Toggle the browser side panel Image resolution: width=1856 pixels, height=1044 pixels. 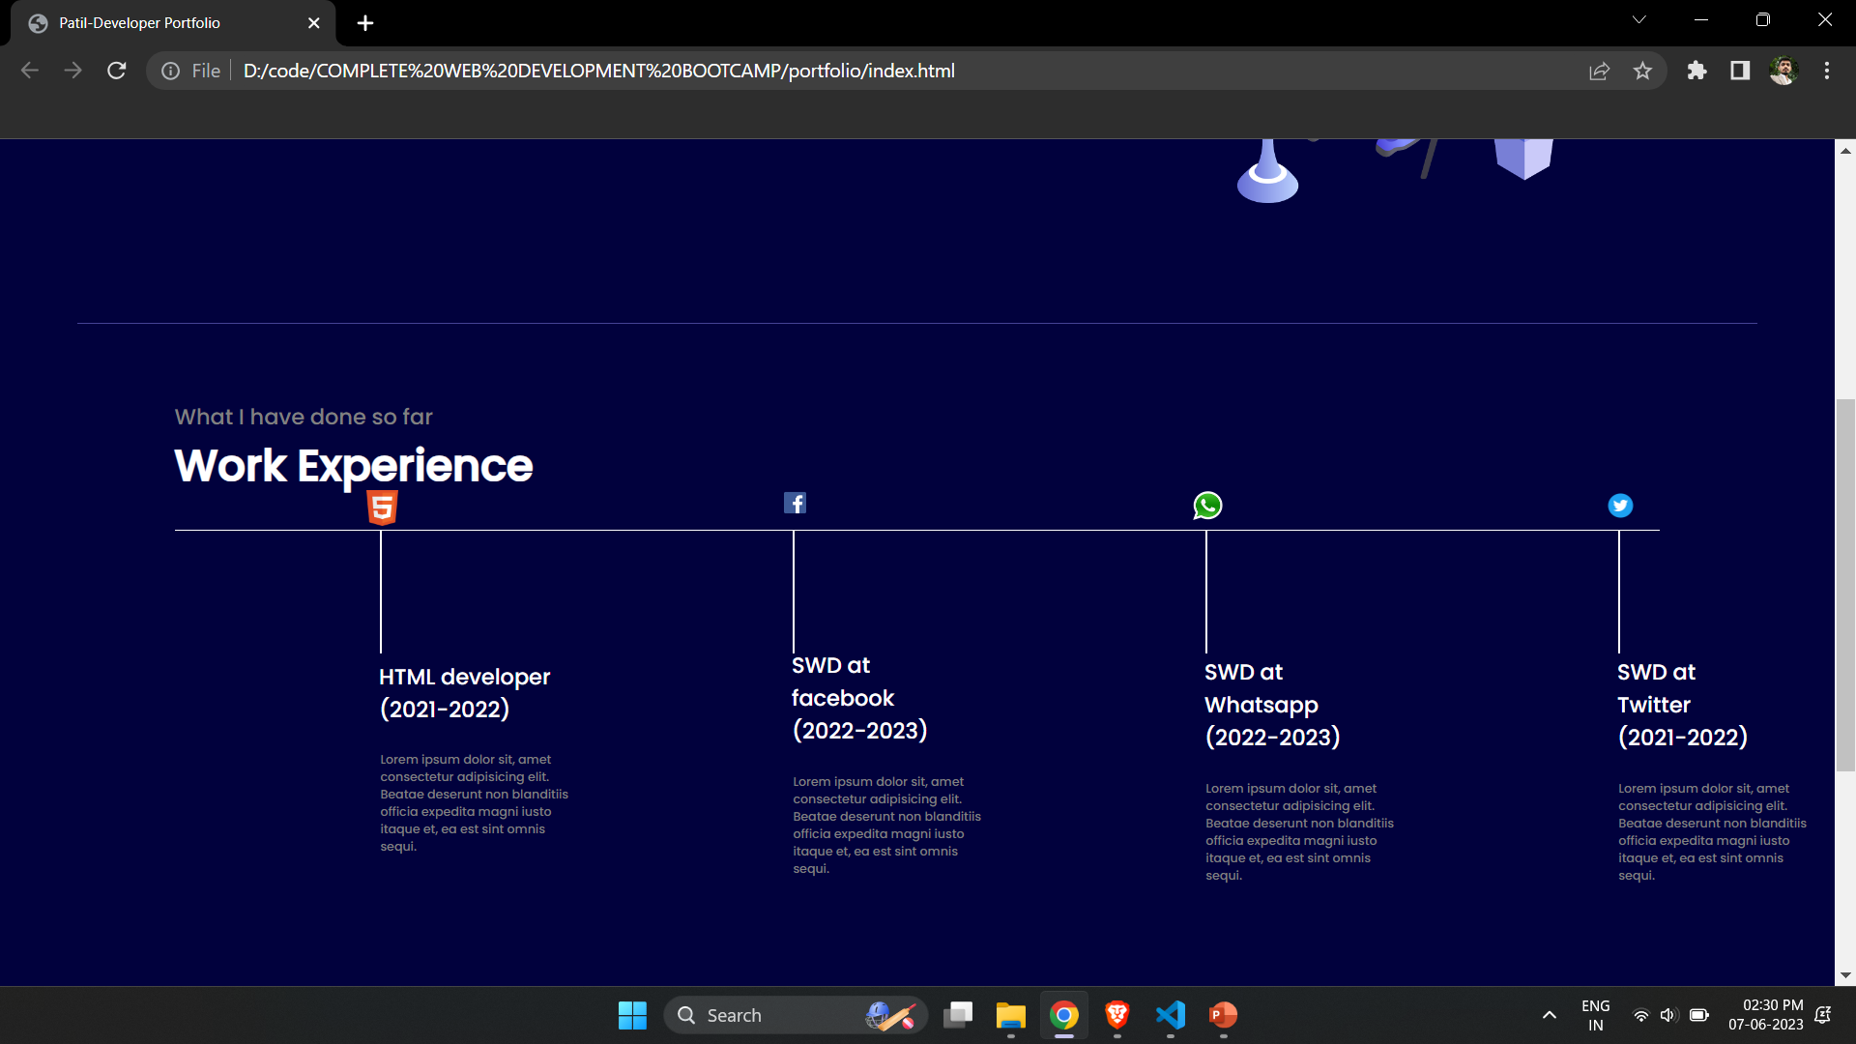[x=1740, y=71]
